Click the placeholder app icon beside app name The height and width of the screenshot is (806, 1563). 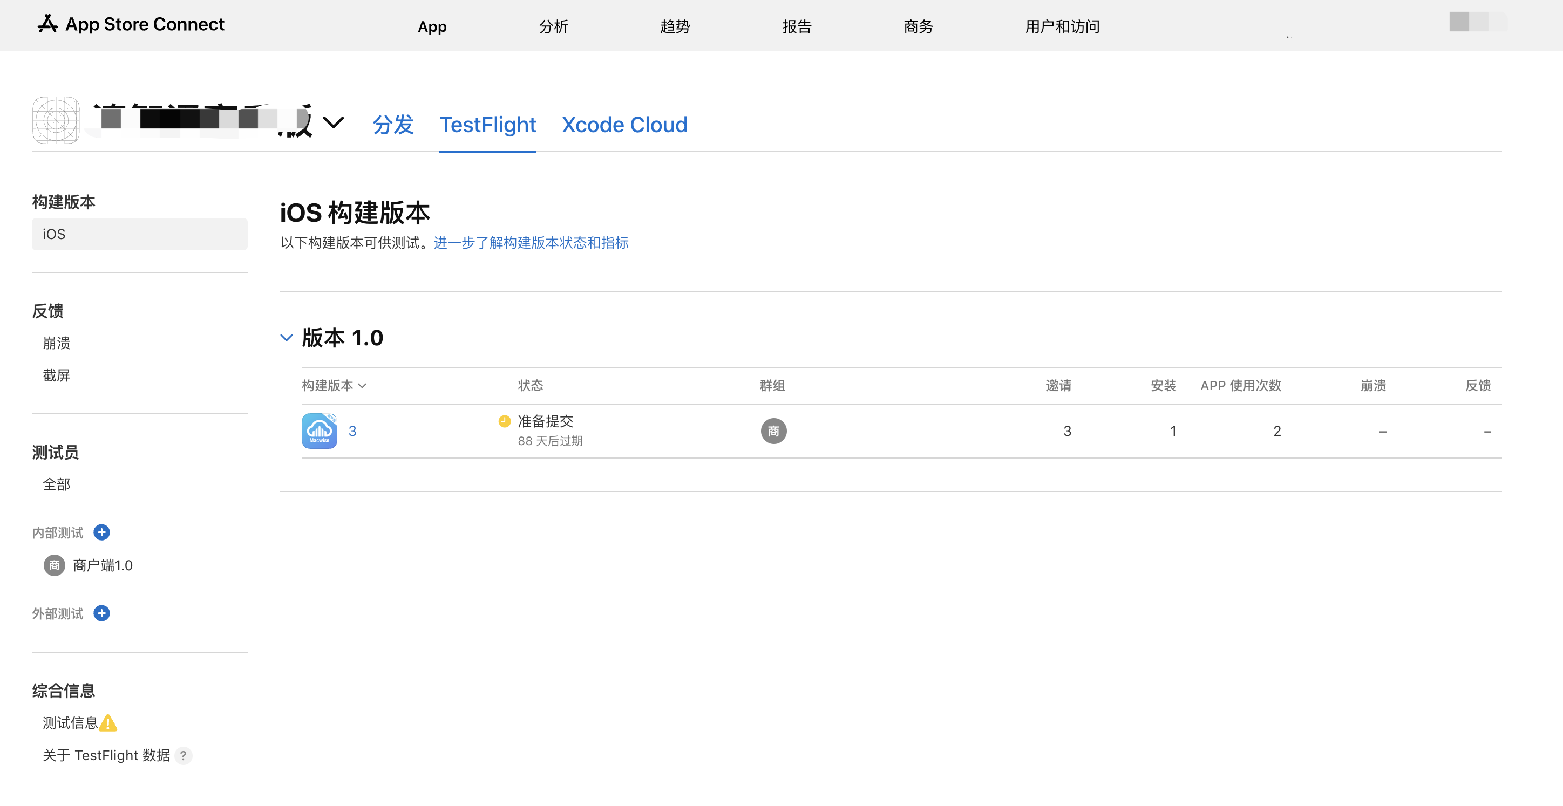[x=56, y=120]
